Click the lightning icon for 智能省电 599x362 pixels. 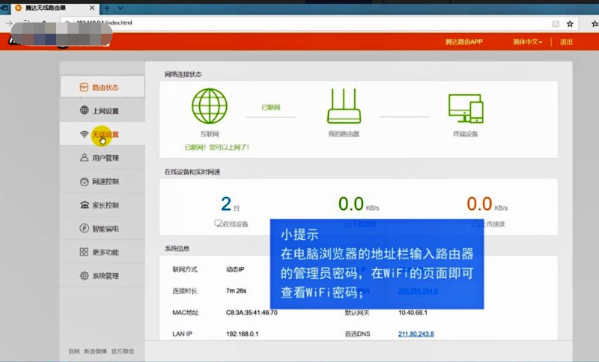click(85, 229)
